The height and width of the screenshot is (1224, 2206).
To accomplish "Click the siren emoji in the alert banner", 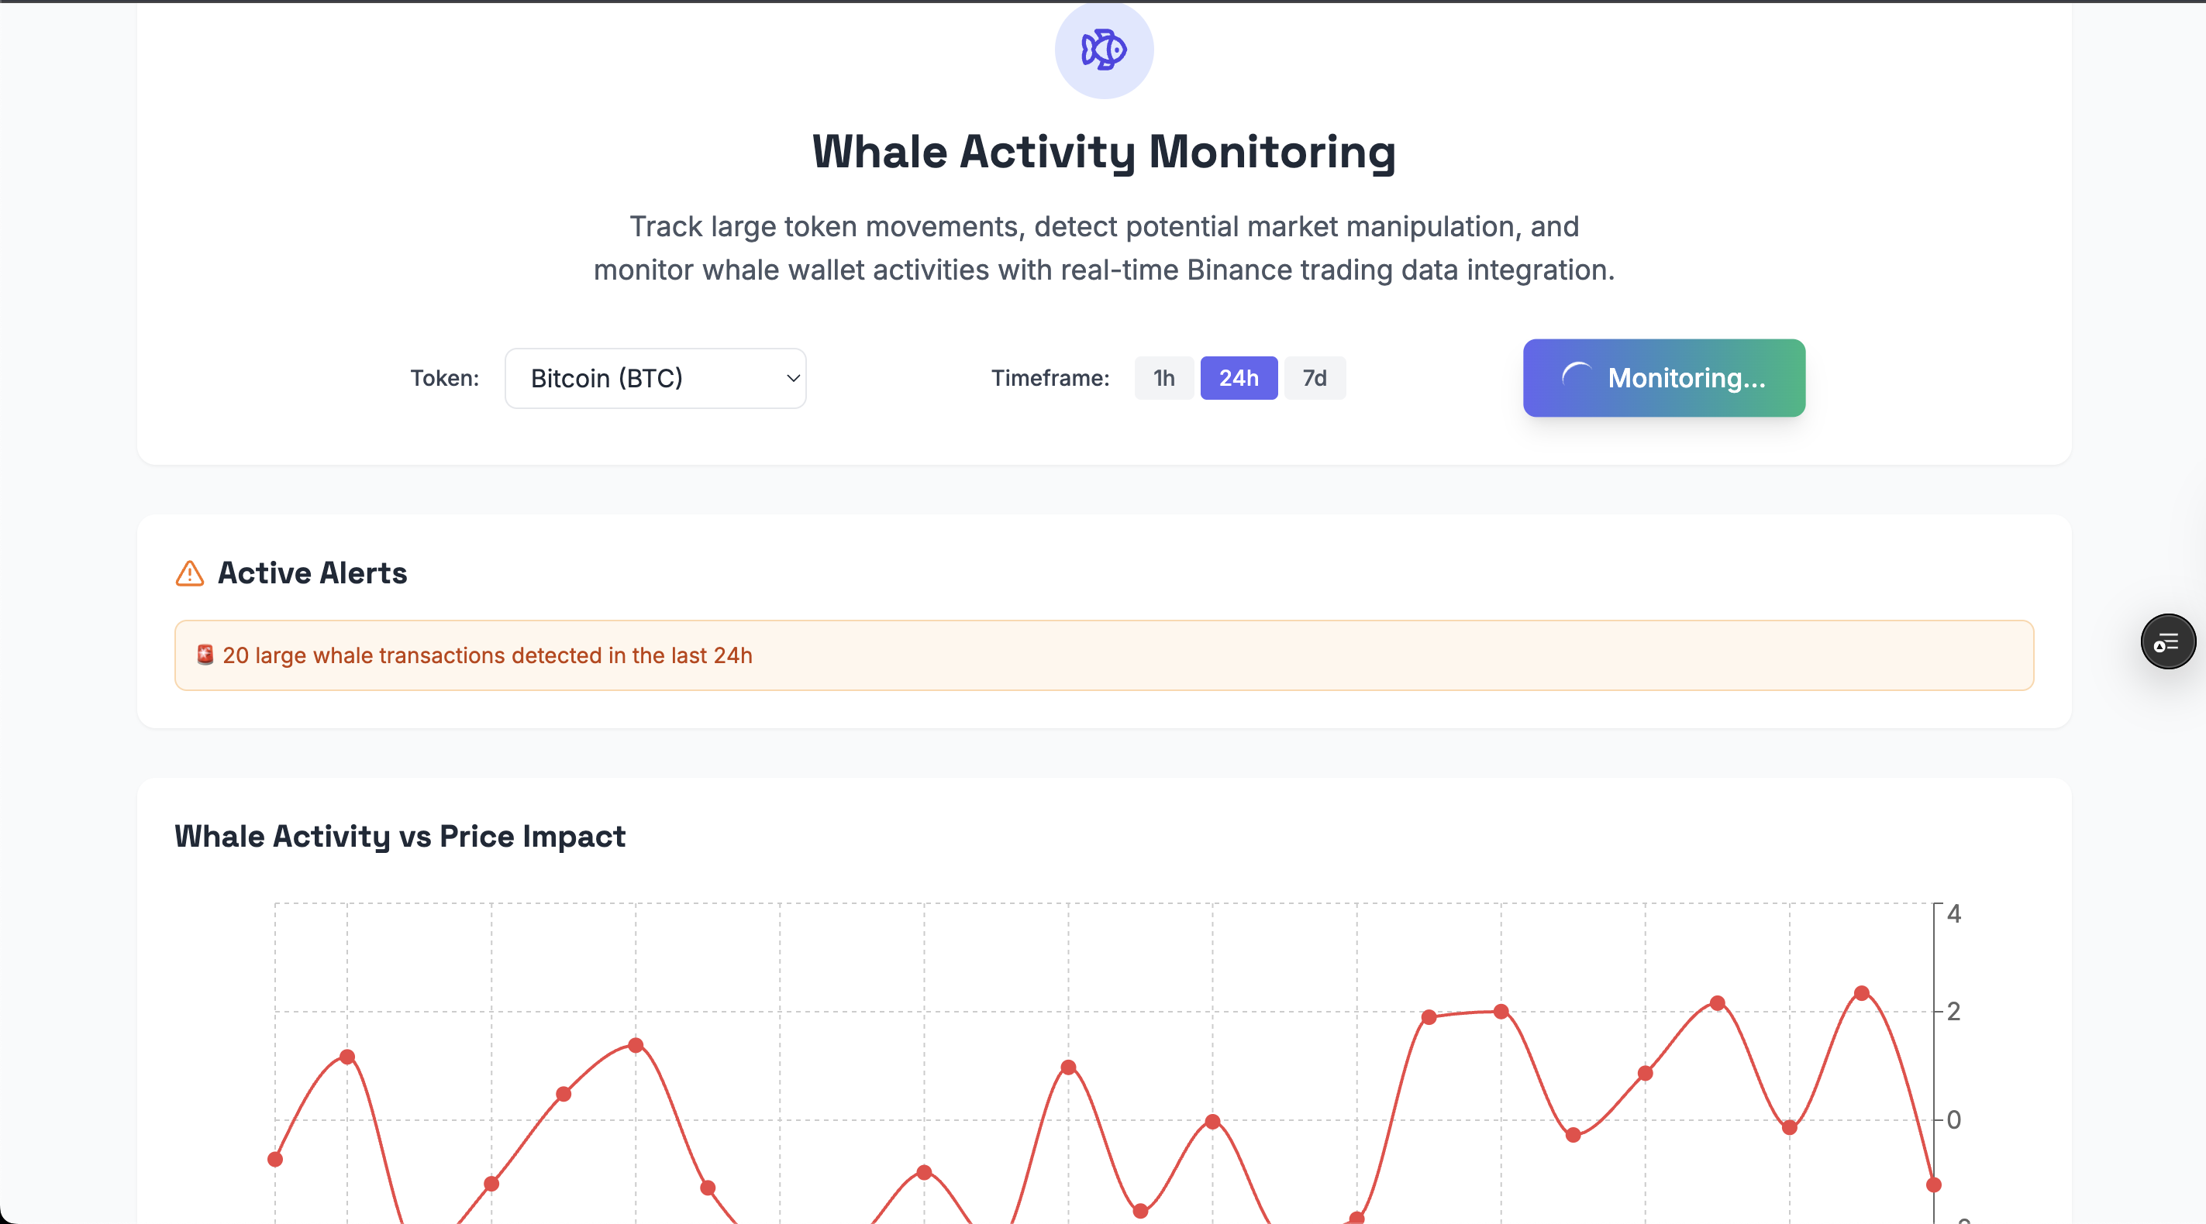I will pos(205,655).
